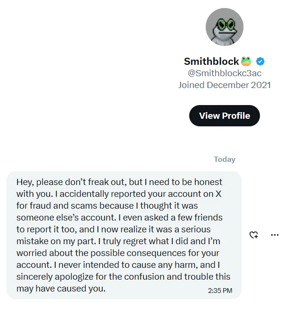Screen dimensions: 293x309
Task: Click the frog emoji beside Smithblock name
Action: tap(246, 61)
